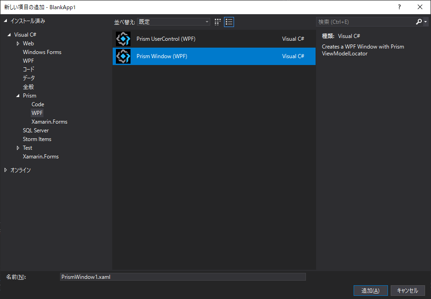Close the 新しい項目の追加 dialog
This screenshot has width=431, height=299.
420,7
